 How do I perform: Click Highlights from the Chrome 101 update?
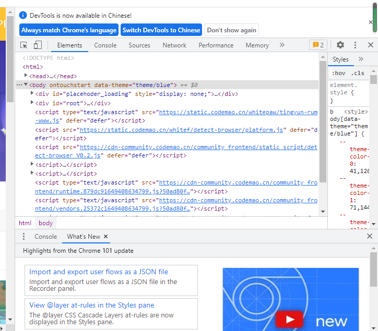tap(78, 251)
